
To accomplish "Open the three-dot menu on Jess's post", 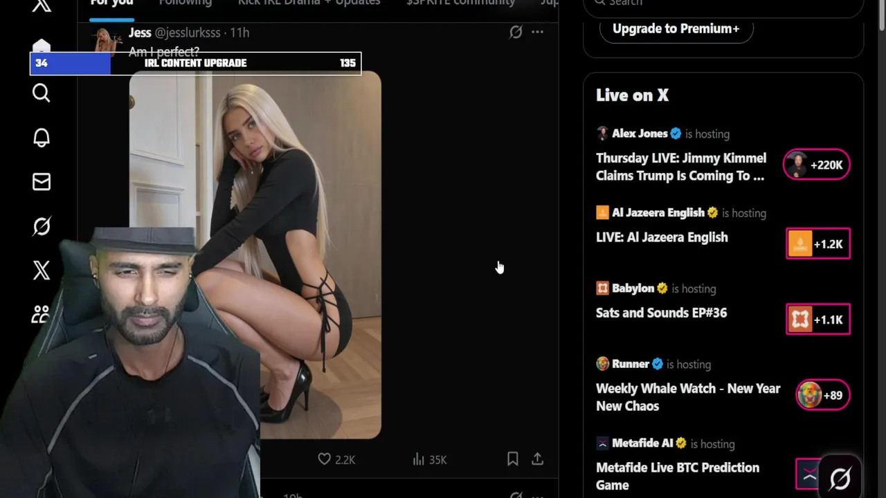I will [537, 32].
